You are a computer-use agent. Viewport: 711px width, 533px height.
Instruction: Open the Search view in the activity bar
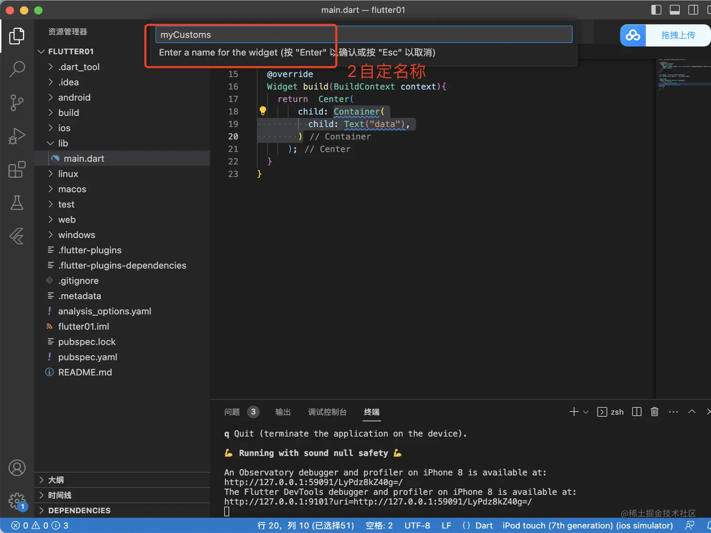point(17,69)
